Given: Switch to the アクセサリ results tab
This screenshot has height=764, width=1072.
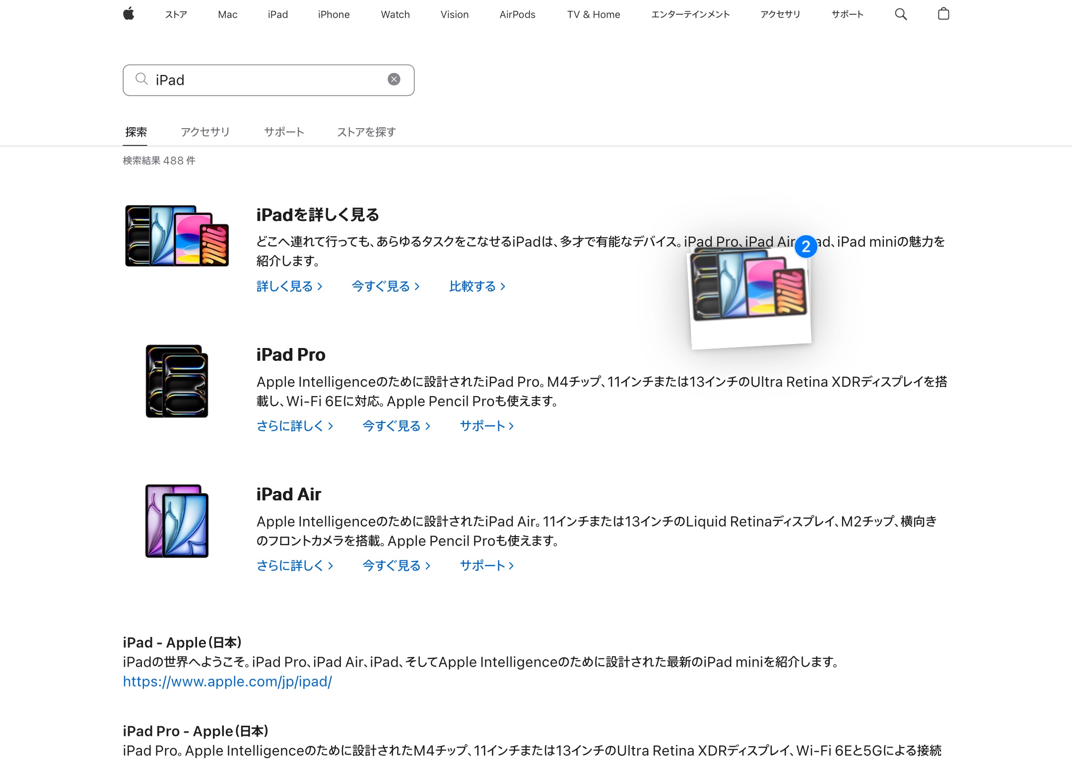Looking at the screenshot, I should 205,132.
